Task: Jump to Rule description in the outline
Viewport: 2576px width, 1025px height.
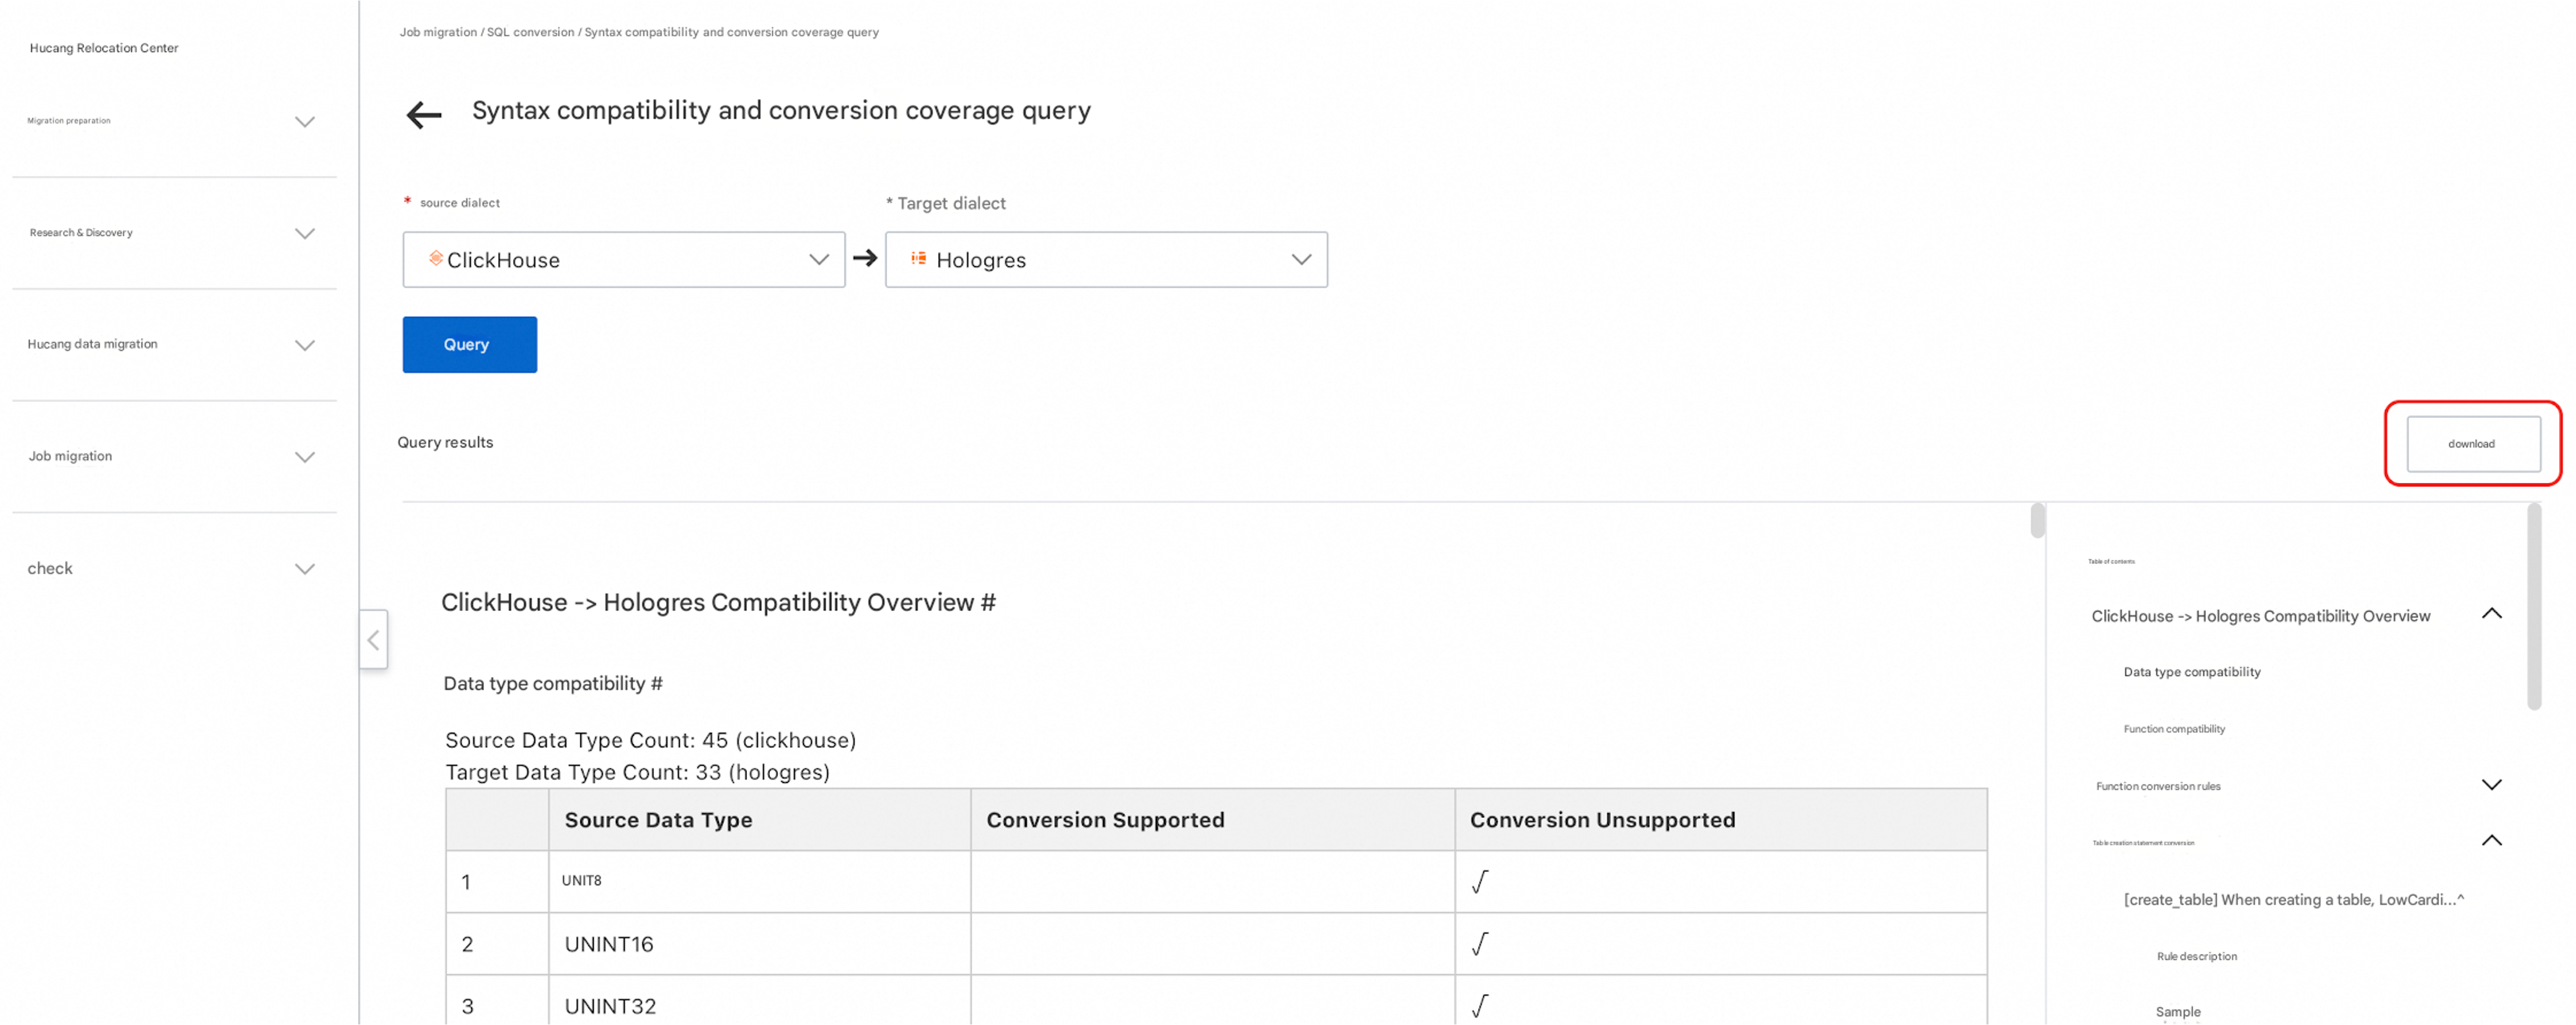Action: (x=2196, y=957)
